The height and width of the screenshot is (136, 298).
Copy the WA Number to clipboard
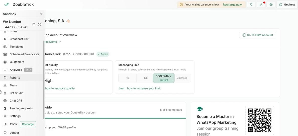(x=34, y=24)
